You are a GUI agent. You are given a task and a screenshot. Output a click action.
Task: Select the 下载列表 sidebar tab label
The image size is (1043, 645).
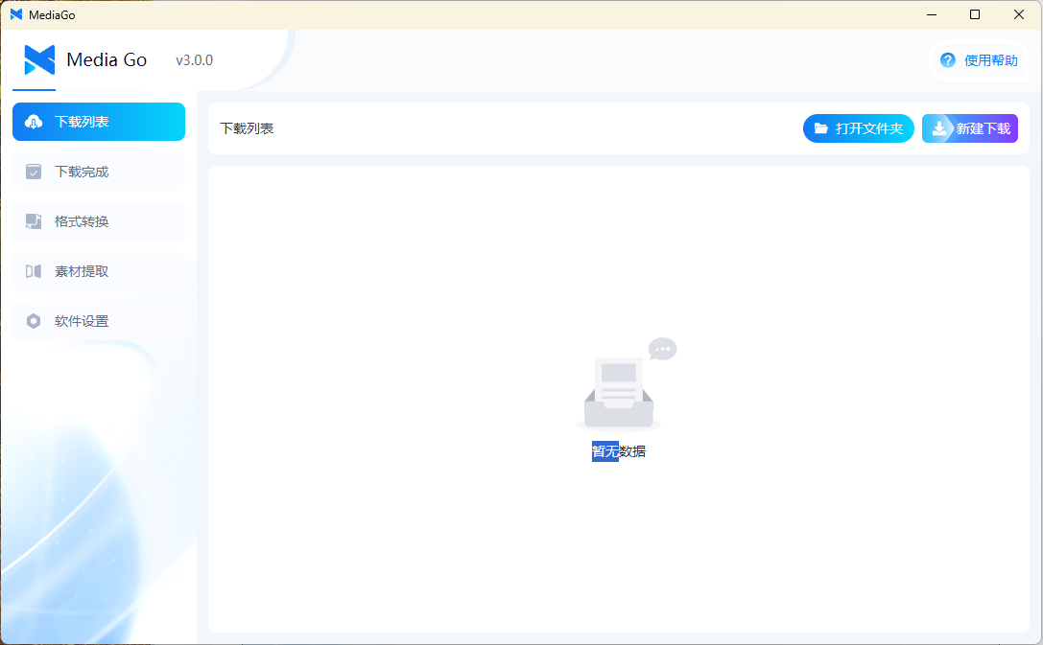click(x=82, y=122)
